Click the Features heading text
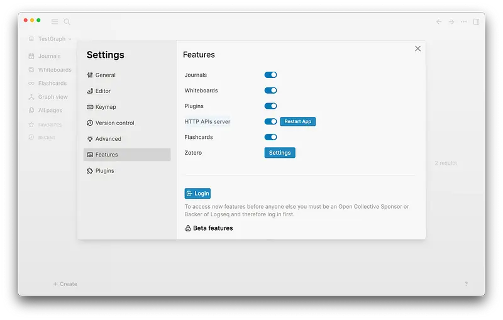Image resolution: width=503 pixels, height=320 pixels. click(199, 55)
